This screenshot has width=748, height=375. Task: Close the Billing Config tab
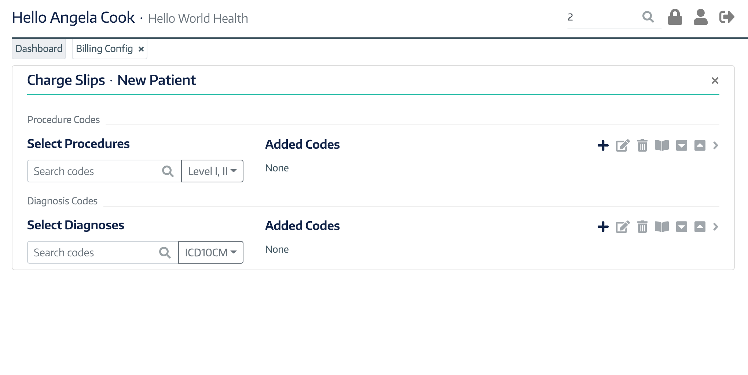click(x=141, y=49)
